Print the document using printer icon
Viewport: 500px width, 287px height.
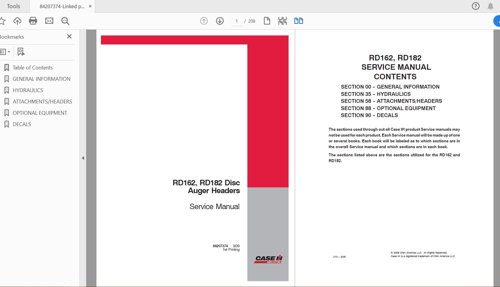tap(33, 21)
